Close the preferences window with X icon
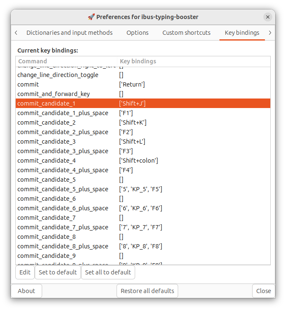Screen dimensions: 286x310 point(267,17)
